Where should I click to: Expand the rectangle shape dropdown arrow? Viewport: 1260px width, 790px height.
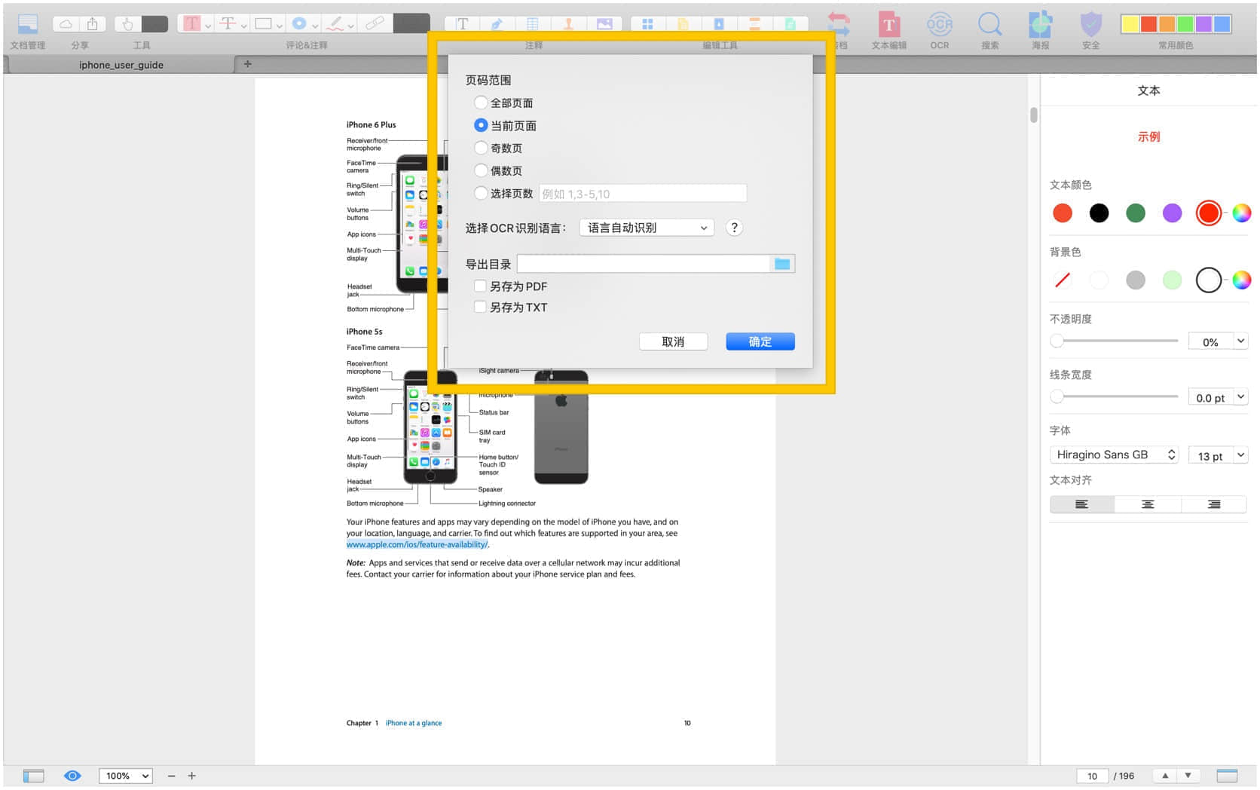pos(279,26)
